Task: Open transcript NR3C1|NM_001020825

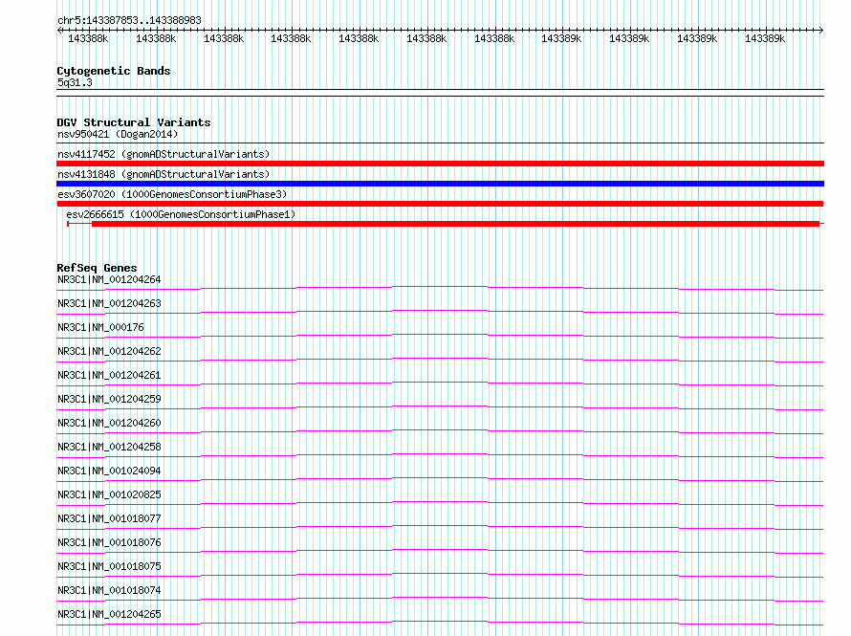Action: [109, 494]
